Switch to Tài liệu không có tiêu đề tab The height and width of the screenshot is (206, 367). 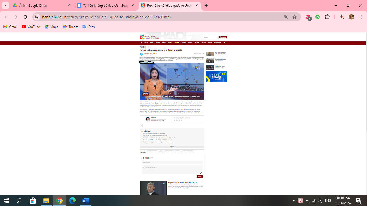[x=105, y=5]
